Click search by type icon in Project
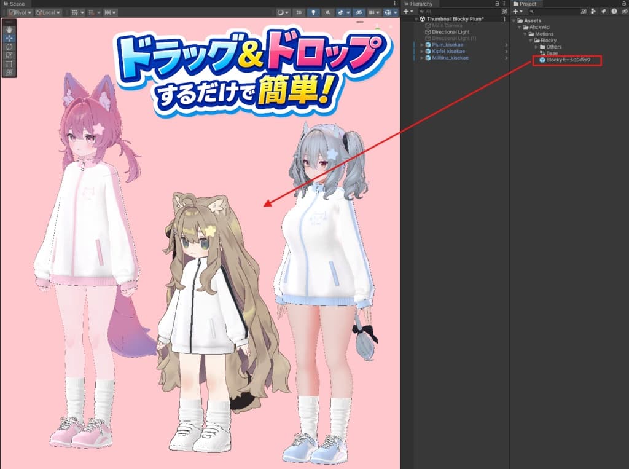The width and height of the screenshot is (629, 469). pos(593,12)
